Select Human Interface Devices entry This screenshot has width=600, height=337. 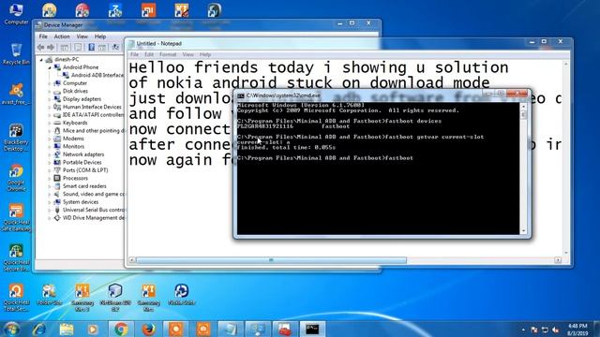tap(92, 107)
